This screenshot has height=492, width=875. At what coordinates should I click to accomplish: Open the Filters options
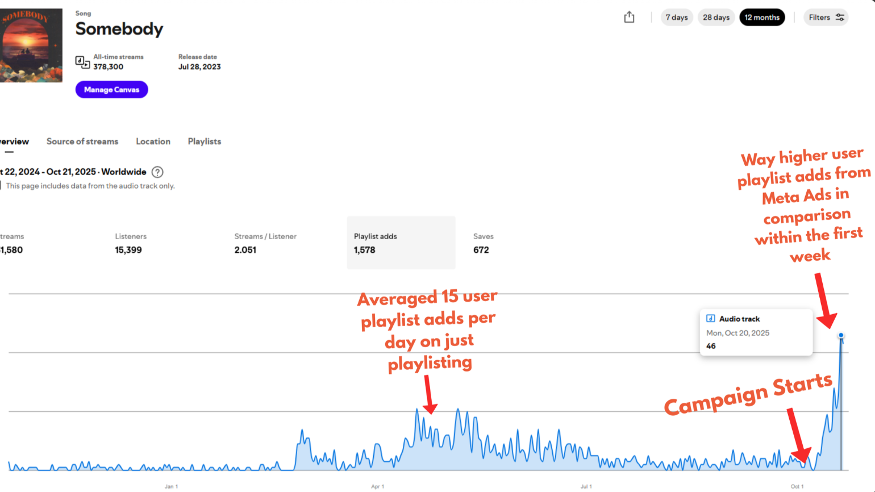[826, 18]
